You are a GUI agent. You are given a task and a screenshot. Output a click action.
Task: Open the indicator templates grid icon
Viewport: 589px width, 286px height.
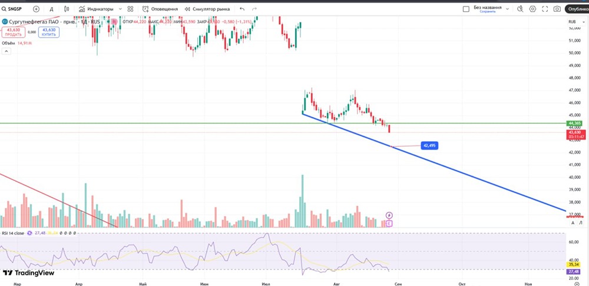(x=130, y=9)
